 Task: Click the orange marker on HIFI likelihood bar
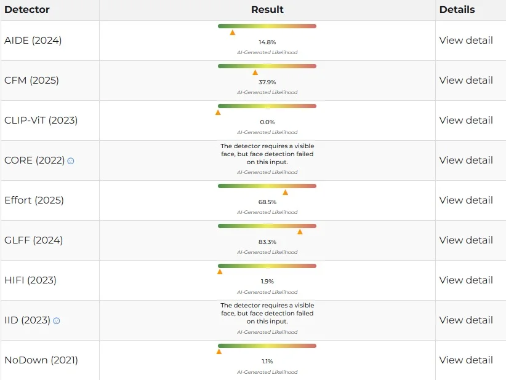(220, 272)
